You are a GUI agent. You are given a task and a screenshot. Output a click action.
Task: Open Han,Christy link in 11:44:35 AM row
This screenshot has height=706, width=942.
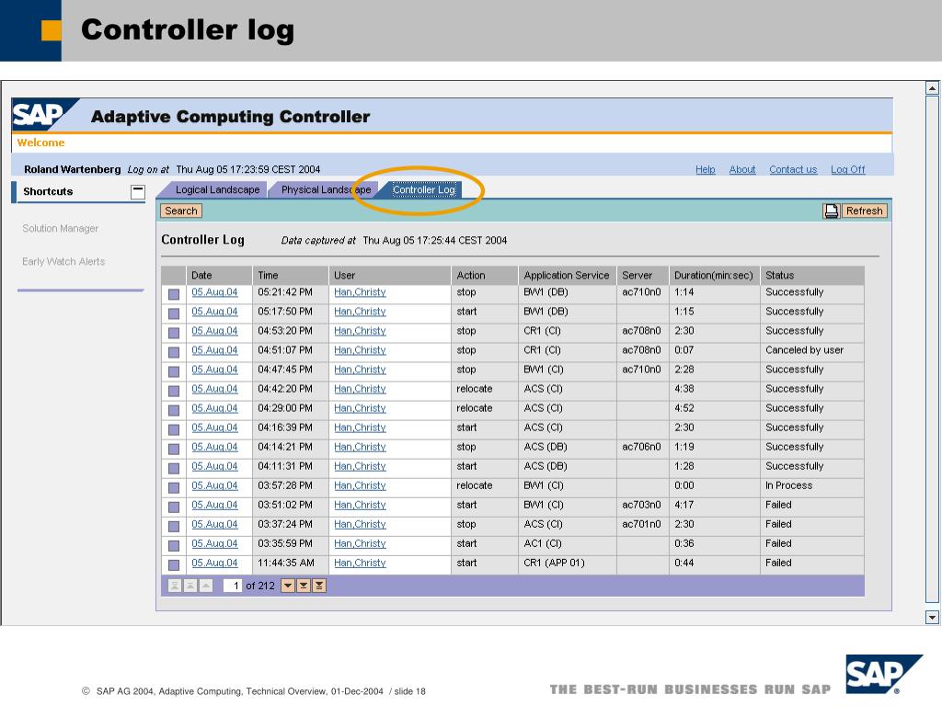click(x=360, y=564)
